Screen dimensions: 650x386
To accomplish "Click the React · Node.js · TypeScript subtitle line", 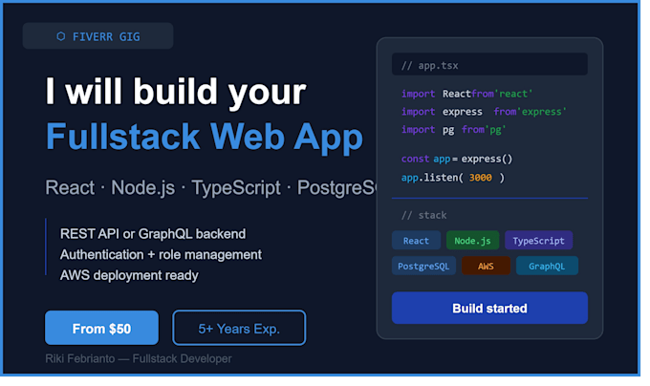I will pyautogui.click(x=210, y=187).
